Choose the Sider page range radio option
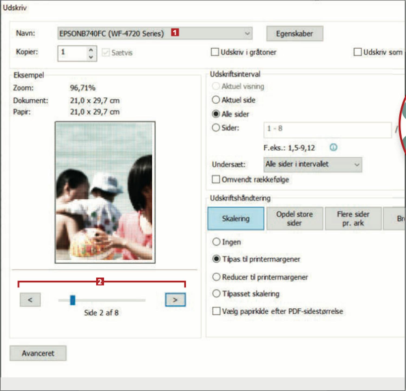The height and width of the screenshot is (391, 406). pos(216,128)
